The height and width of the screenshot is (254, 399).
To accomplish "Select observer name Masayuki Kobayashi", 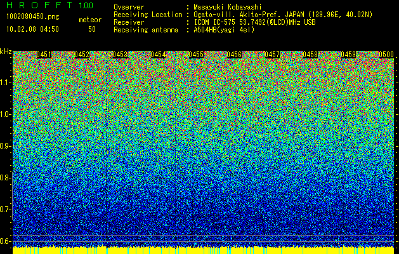I will point(228,7).
